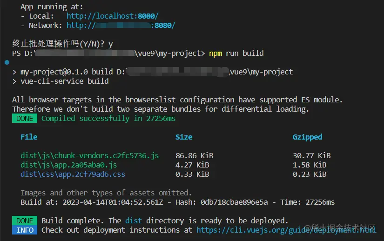Click the Images and other types omitted note
This screenshot has height=241, width=384.
point(106,193)
